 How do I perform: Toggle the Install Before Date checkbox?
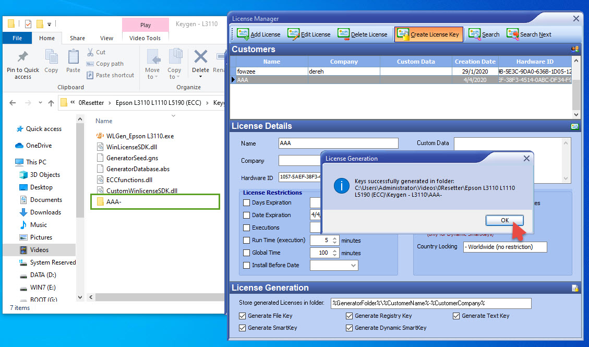(246, 265)
